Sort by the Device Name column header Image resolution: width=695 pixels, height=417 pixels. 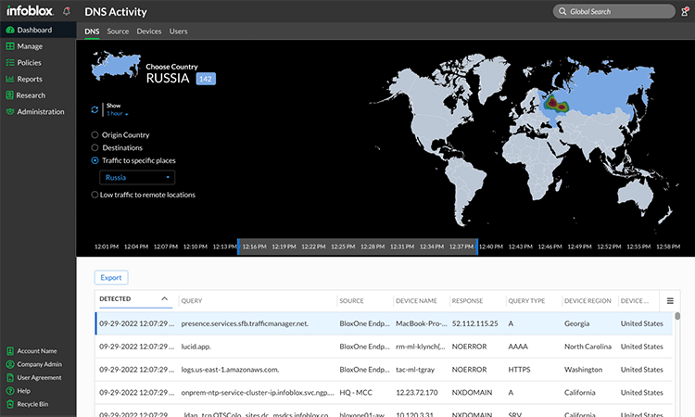416,301
